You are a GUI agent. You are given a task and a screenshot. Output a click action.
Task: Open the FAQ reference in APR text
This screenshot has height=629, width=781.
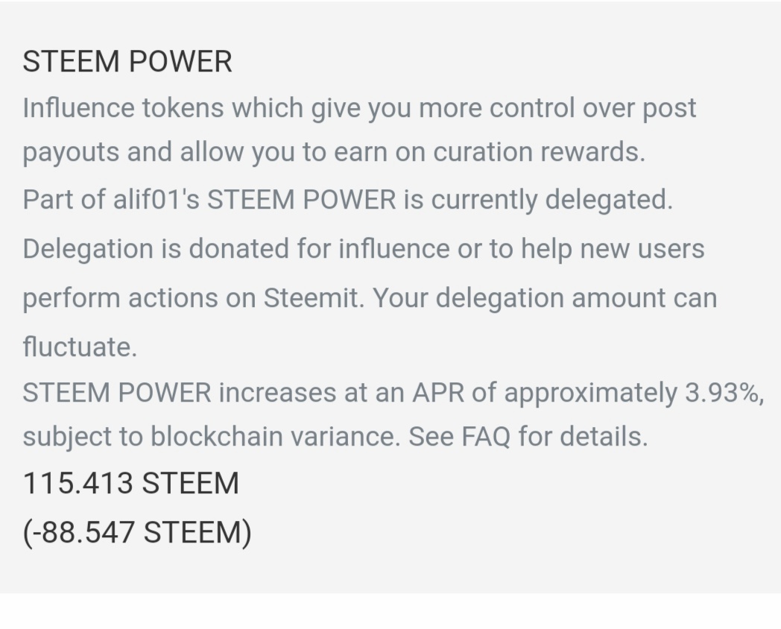coord(486,437)
